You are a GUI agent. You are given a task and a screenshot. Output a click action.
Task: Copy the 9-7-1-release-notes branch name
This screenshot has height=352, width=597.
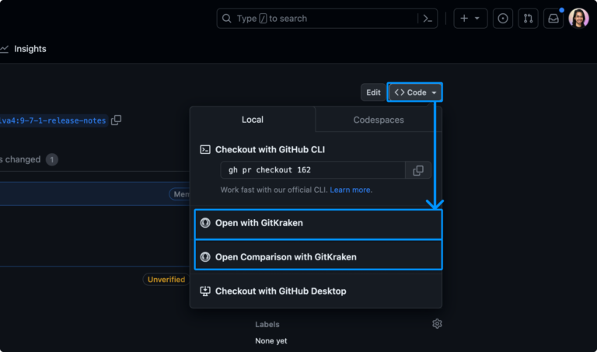coord(116,120)
